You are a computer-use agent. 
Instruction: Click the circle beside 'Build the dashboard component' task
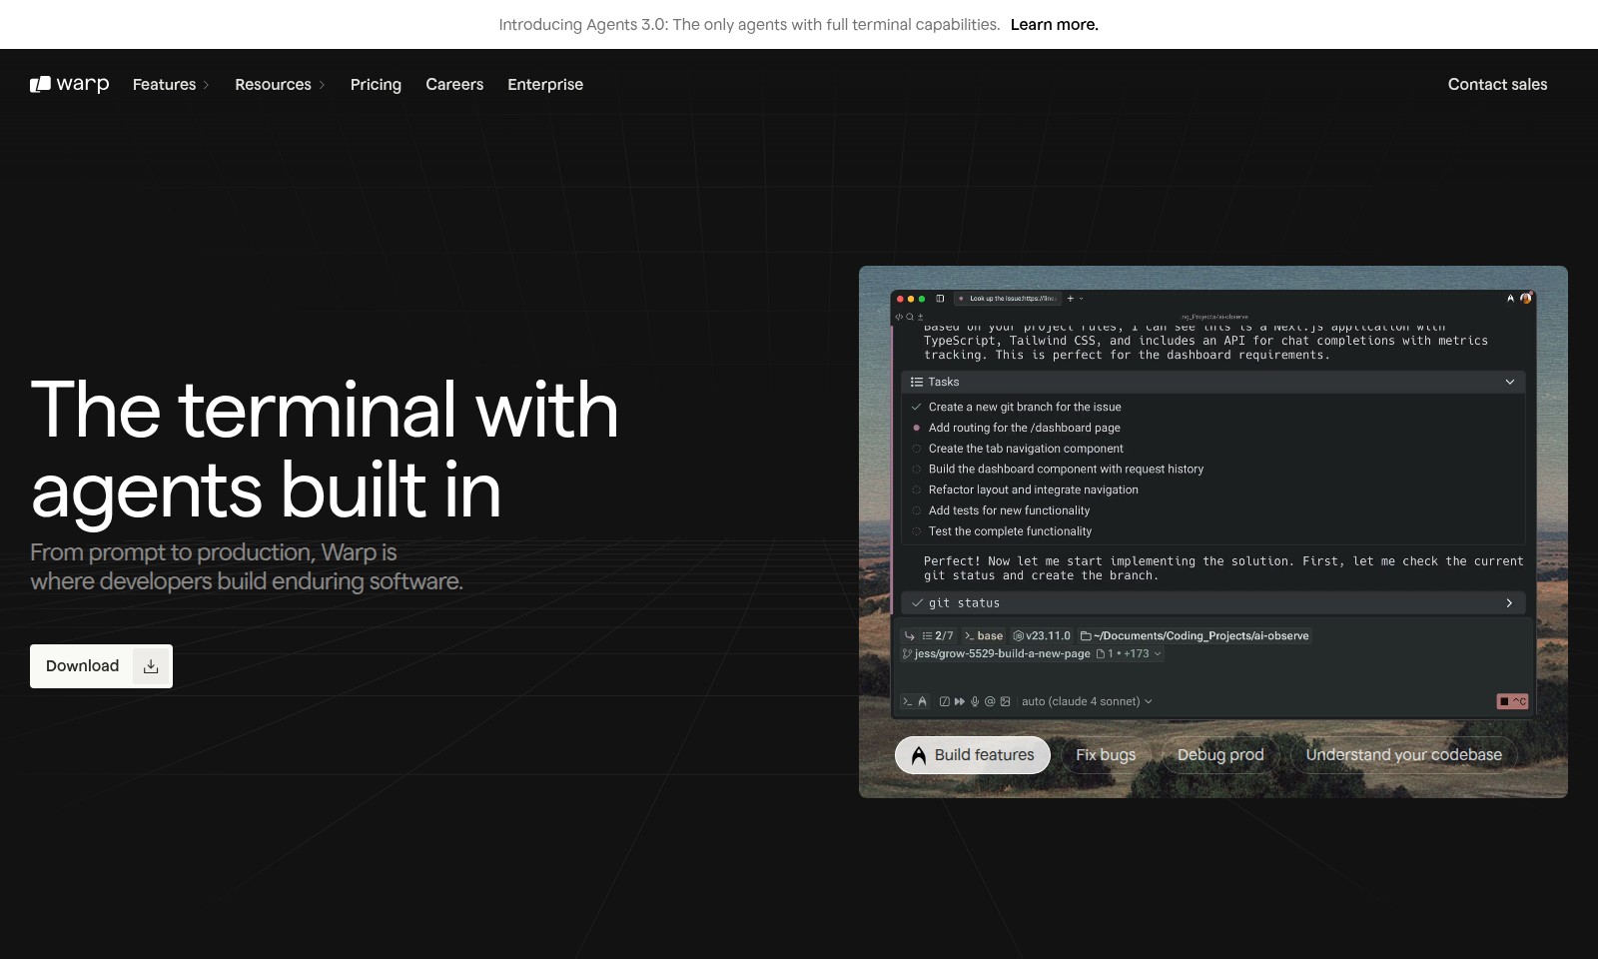click(x=916, y=469)
